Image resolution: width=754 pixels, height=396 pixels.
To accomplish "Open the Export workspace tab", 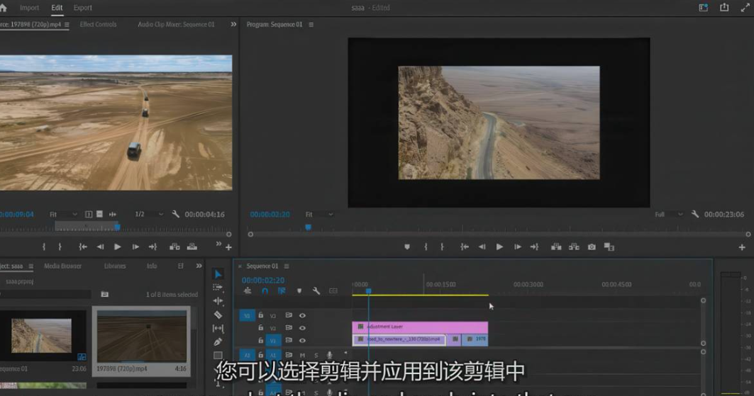I will coord(82,8).
